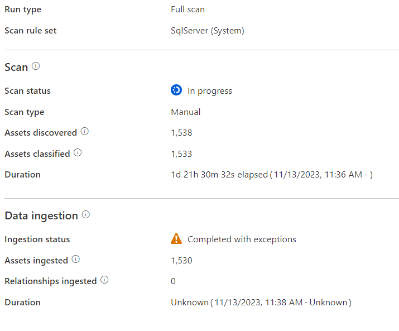Click the Data ingestion info icon

(x=86, y=214)
